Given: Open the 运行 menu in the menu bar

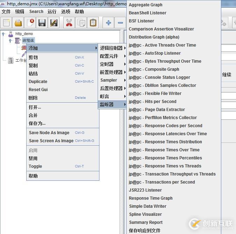Looking at the screenshot, I should (x=52, y=12).
